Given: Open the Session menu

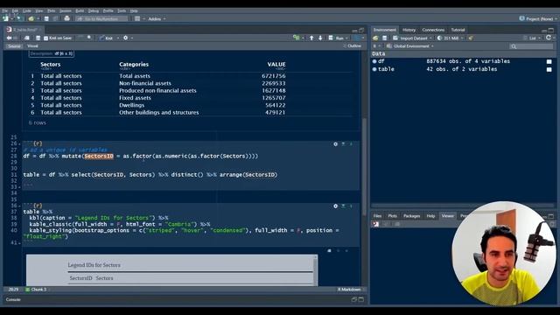Looking at the screenshot, I should point(66,10).
